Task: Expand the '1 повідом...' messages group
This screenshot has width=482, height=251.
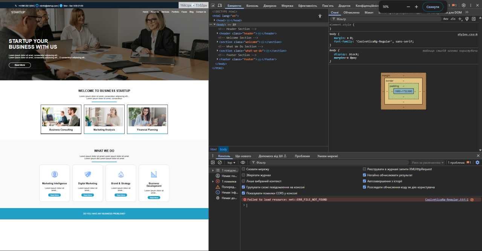Action: point(213,170)
